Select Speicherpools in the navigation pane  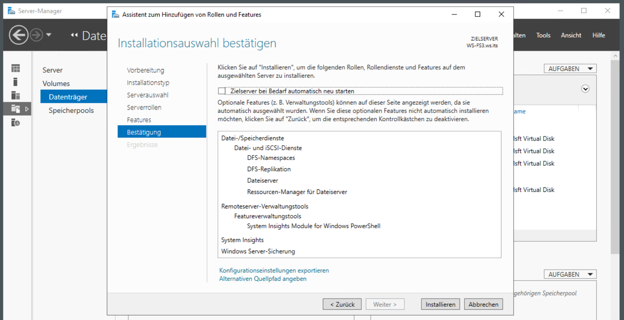(x=71, y=110)
